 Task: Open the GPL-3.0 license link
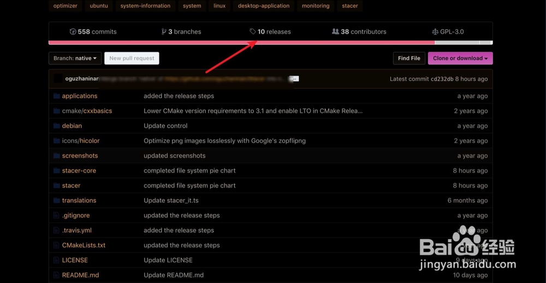point(448,32)
